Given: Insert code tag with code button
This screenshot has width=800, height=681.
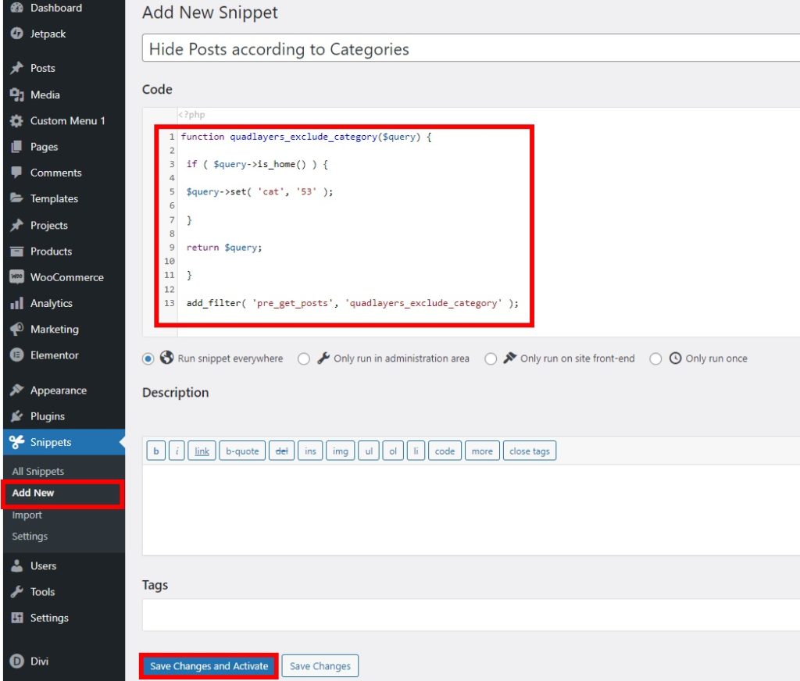Looking at the screenshot, I should pyautogui.click(x=445, y=451).
